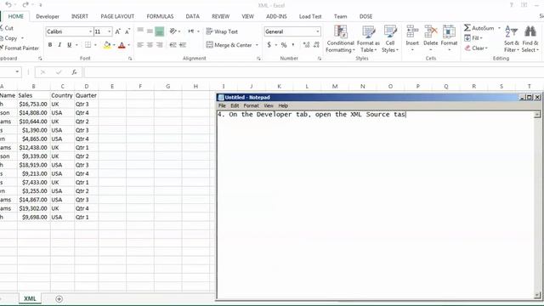Open Format cells menu
This screenshot has width=544, height=306.
[449, 39]
